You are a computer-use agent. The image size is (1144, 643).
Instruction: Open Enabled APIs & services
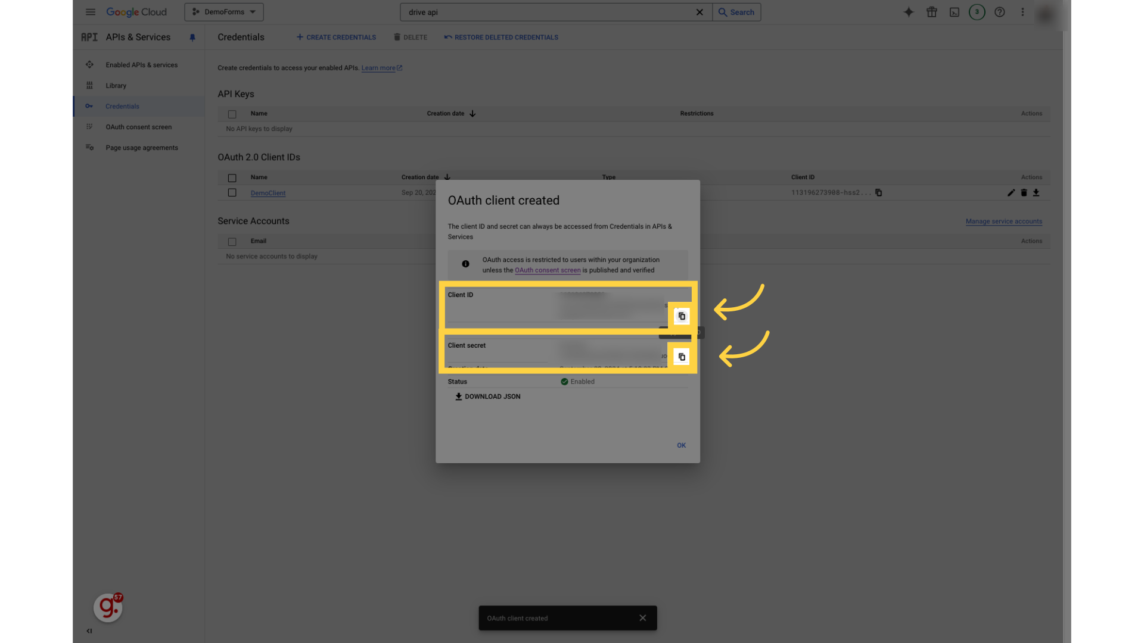[x=142, y=65]
